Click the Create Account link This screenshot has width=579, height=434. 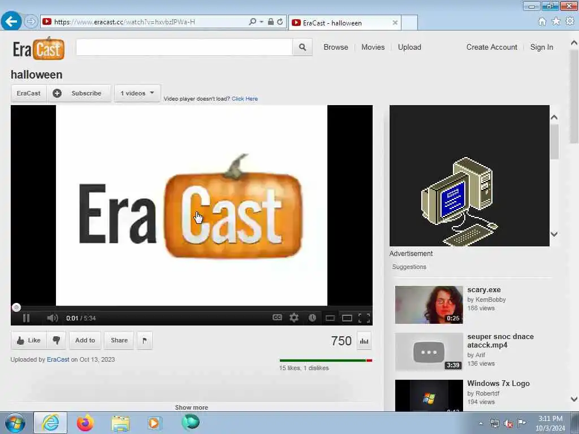(x=491, y=47)
